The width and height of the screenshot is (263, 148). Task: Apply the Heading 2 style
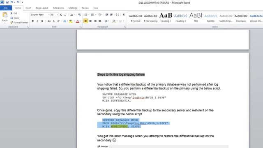tap(181, 18)
